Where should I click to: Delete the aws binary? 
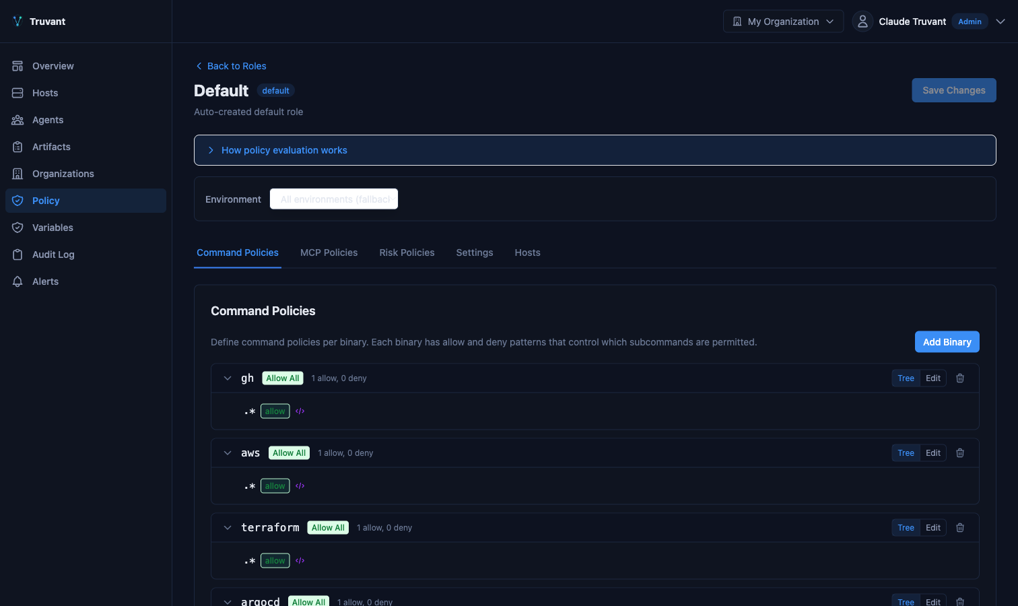click(960, 453)
